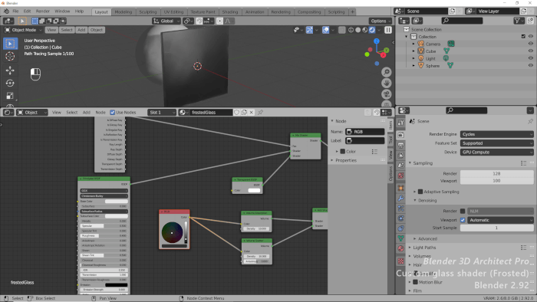Select the 3D Cursor tool
Viewport: 537px width, 302px height.
10,56
